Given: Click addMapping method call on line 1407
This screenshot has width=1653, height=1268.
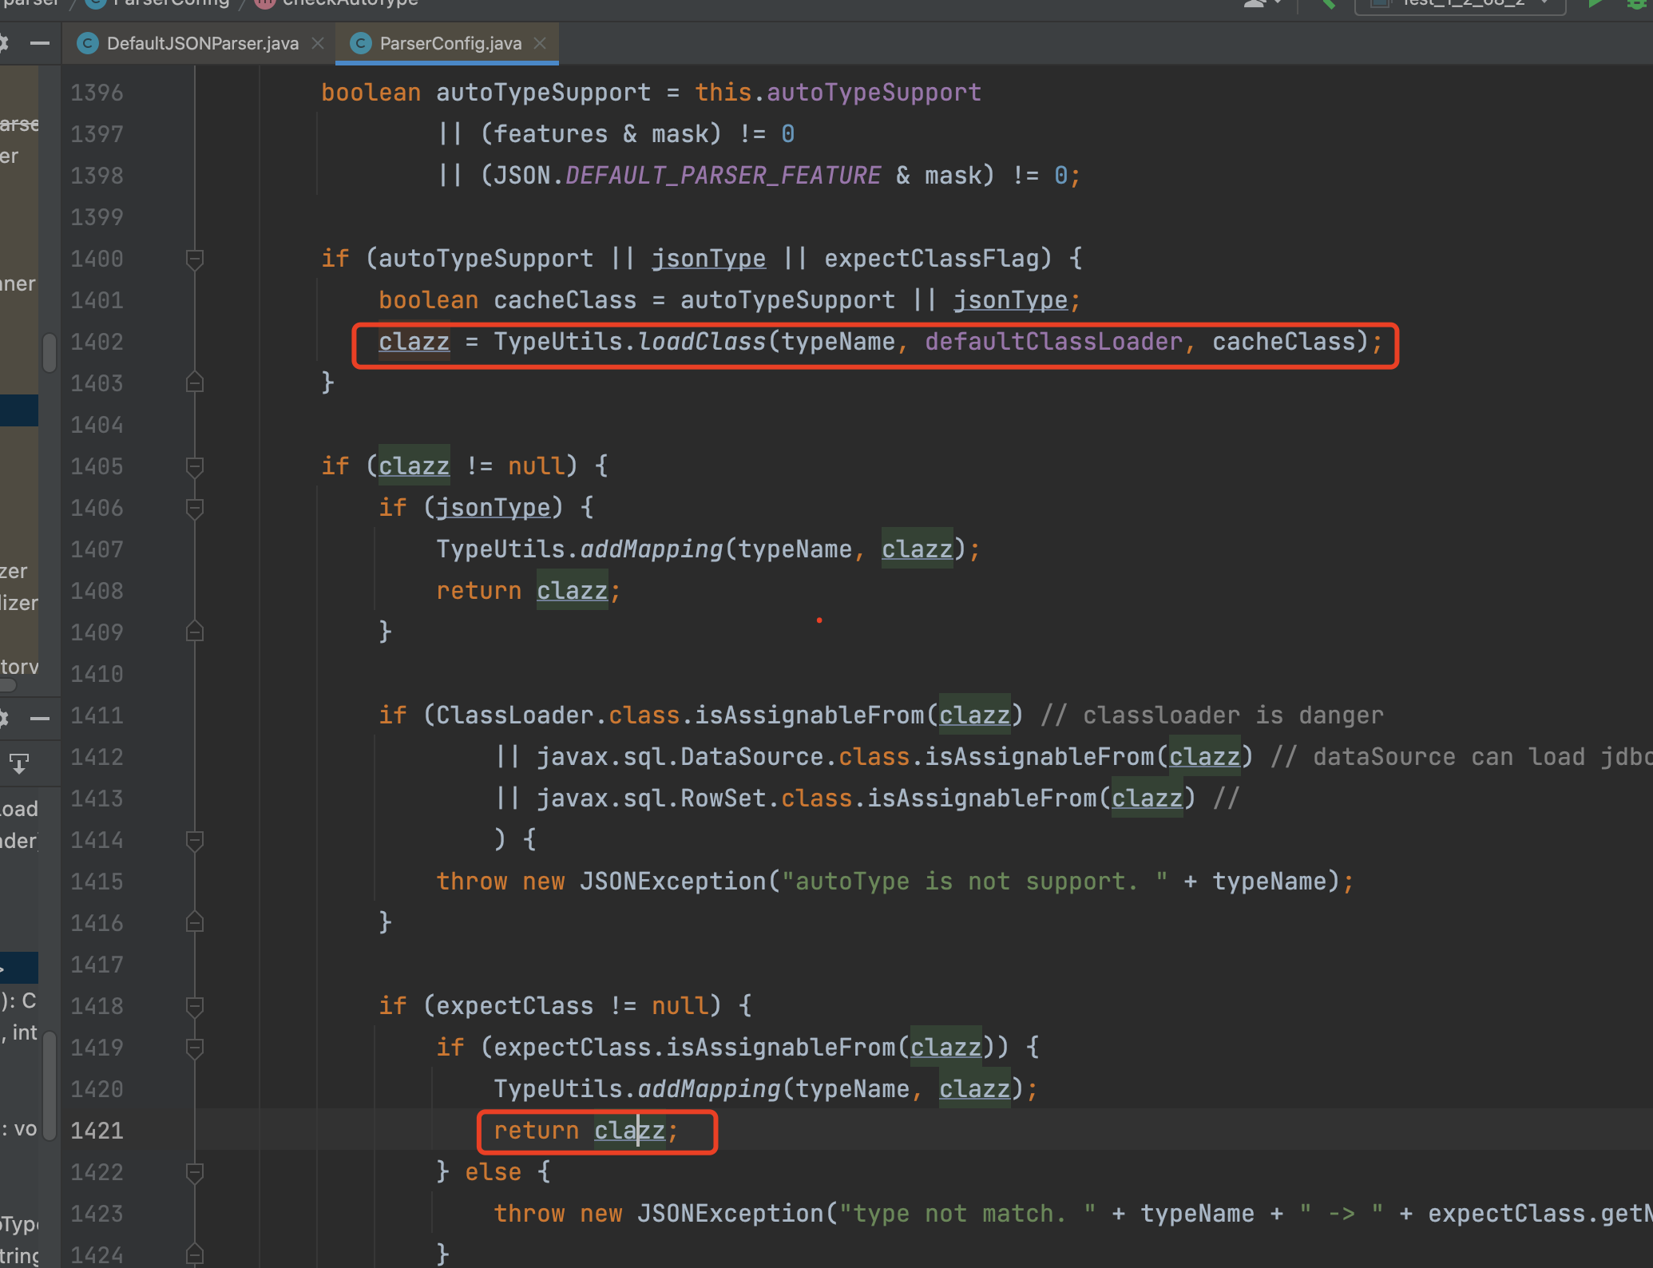Looking at the screenshot, I should point(651,549).
